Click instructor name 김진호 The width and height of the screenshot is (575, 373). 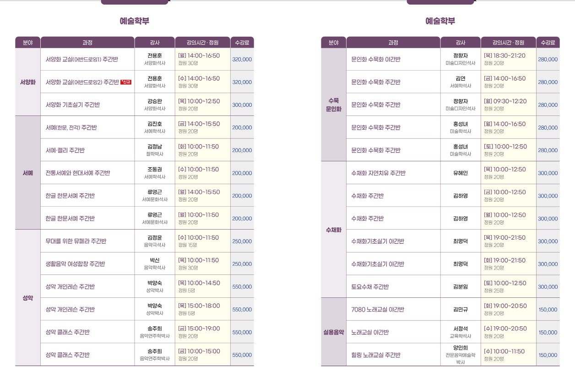point(155,124)
